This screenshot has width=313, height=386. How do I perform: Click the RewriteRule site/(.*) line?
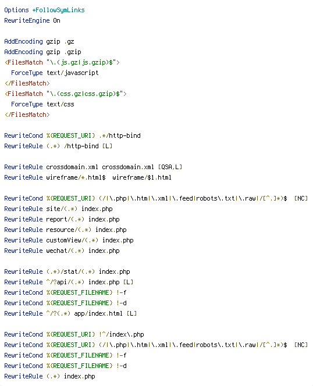click(x=58, y=209)
